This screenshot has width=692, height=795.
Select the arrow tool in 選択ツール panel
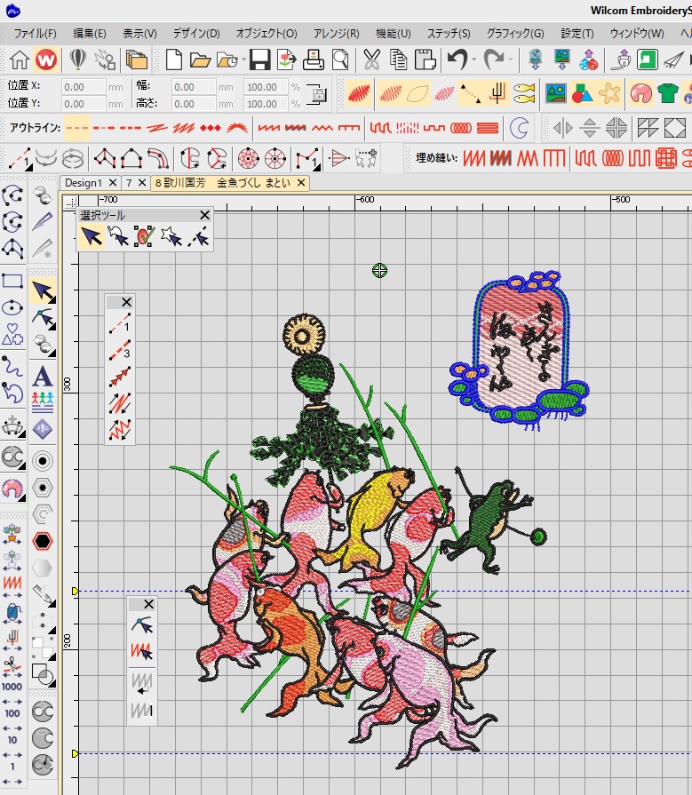(91, 237)
